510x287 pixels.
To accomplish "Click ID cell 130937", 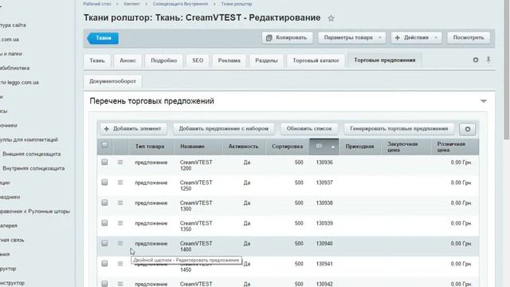I will click(324, 183).
